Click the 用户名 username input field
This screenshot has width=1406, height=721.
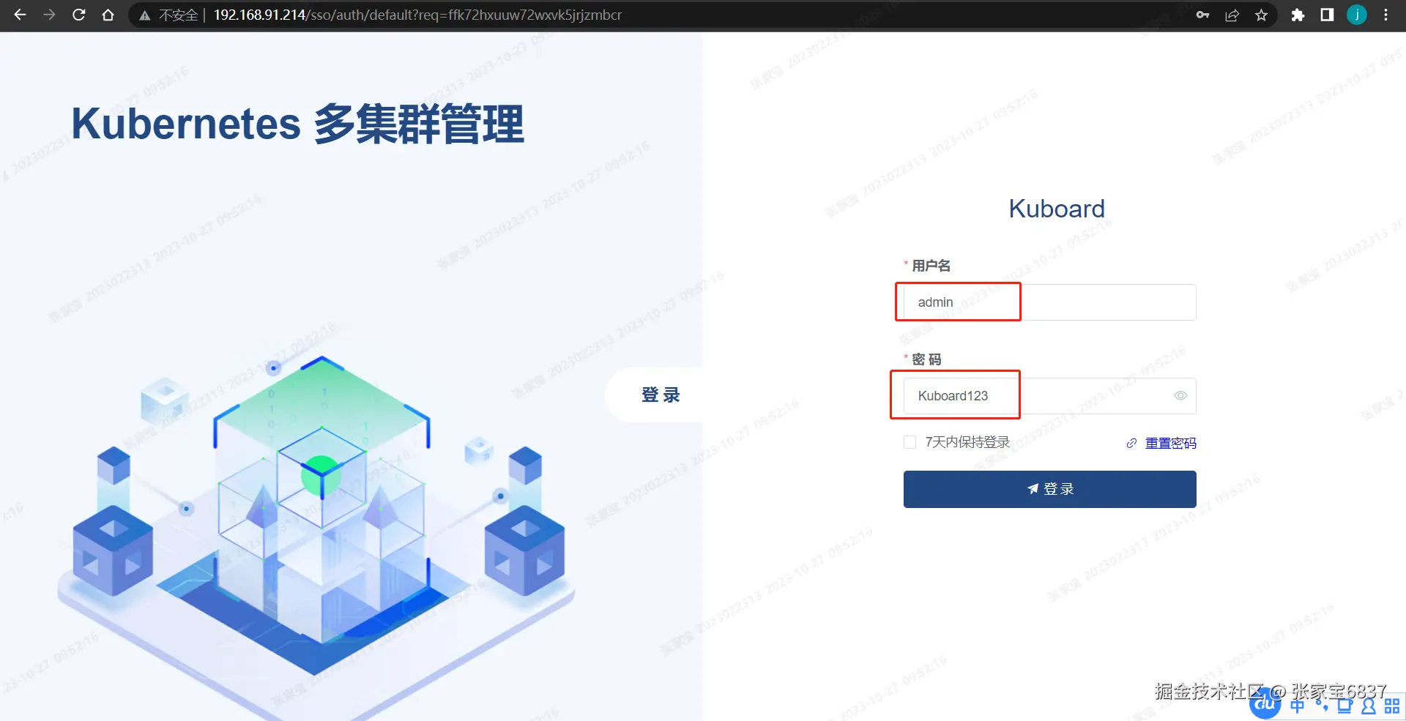pos(1049,302)
